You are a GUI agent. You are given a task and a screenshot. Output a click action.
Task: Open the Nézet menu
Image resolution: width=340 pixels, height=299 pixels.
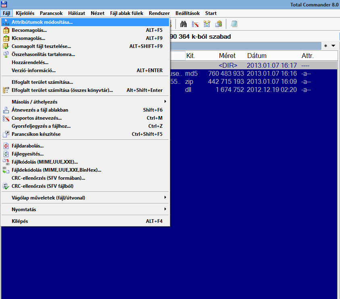[x=98, y=13]
